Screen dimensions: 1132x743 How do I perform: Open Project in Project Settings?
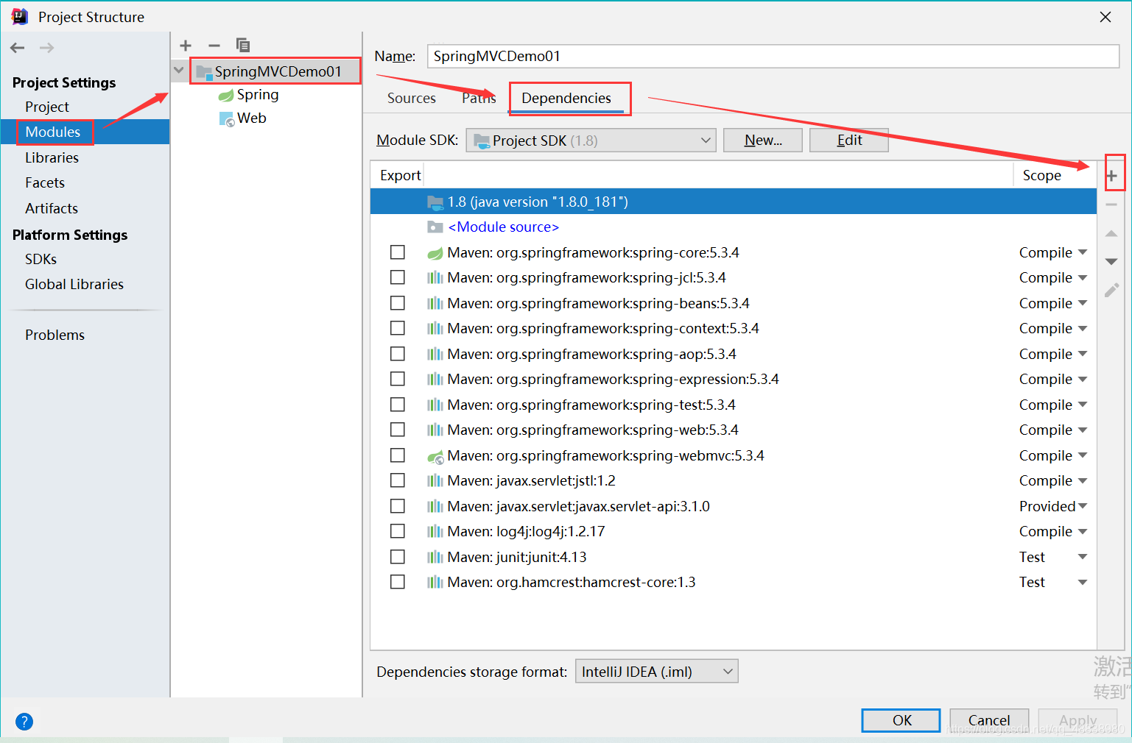click(47, 107)
